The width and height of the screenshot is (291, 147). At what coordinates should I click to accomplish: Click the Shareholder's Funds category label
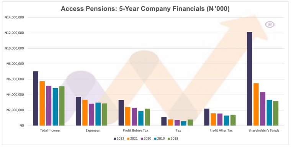(x=264, y=130)
